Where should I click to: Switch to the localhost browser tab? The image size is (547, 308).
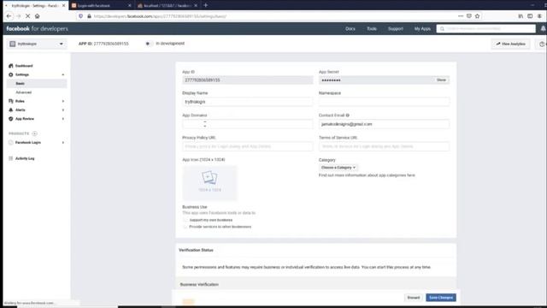coord(167,6)
